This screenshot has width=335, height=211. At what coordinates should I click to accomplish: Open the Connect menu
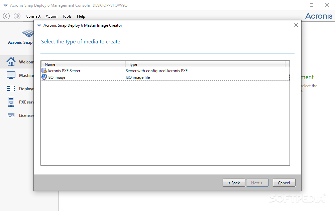coord(33,16)
